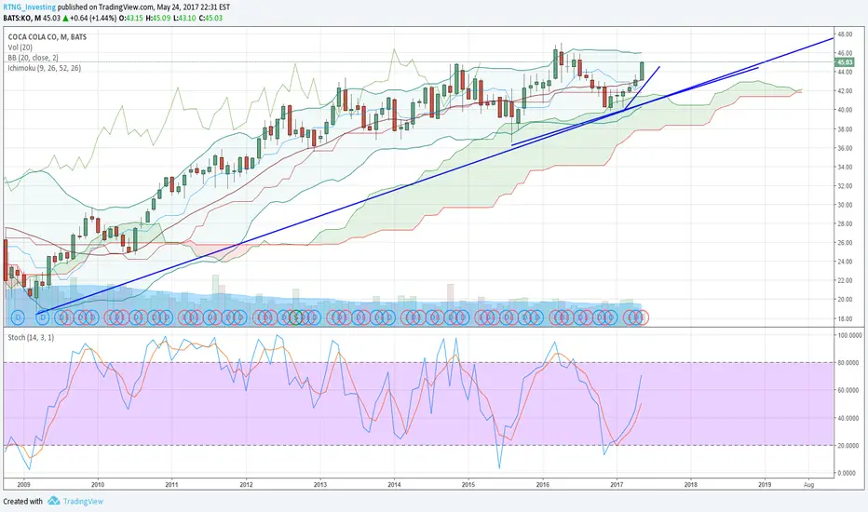This screenshot has height=512, width=868.
Task: Click the 18.00 price axis value
Action: coord(845,318)
